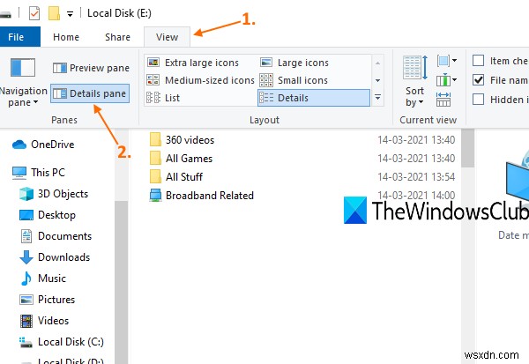The height and width of the screenshot is (364, 529).
Task: Open the Add columns dropdown icon
Action: pyautogui.click(x=447, y=80)
